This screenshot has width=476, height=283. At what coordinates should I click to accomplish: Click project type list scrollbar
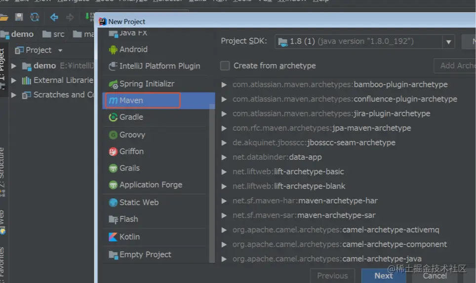(x=212, y=183)
